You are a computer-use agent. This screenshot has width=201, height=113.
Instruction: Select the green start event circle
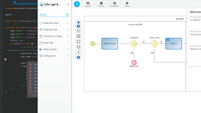(92, 44)
